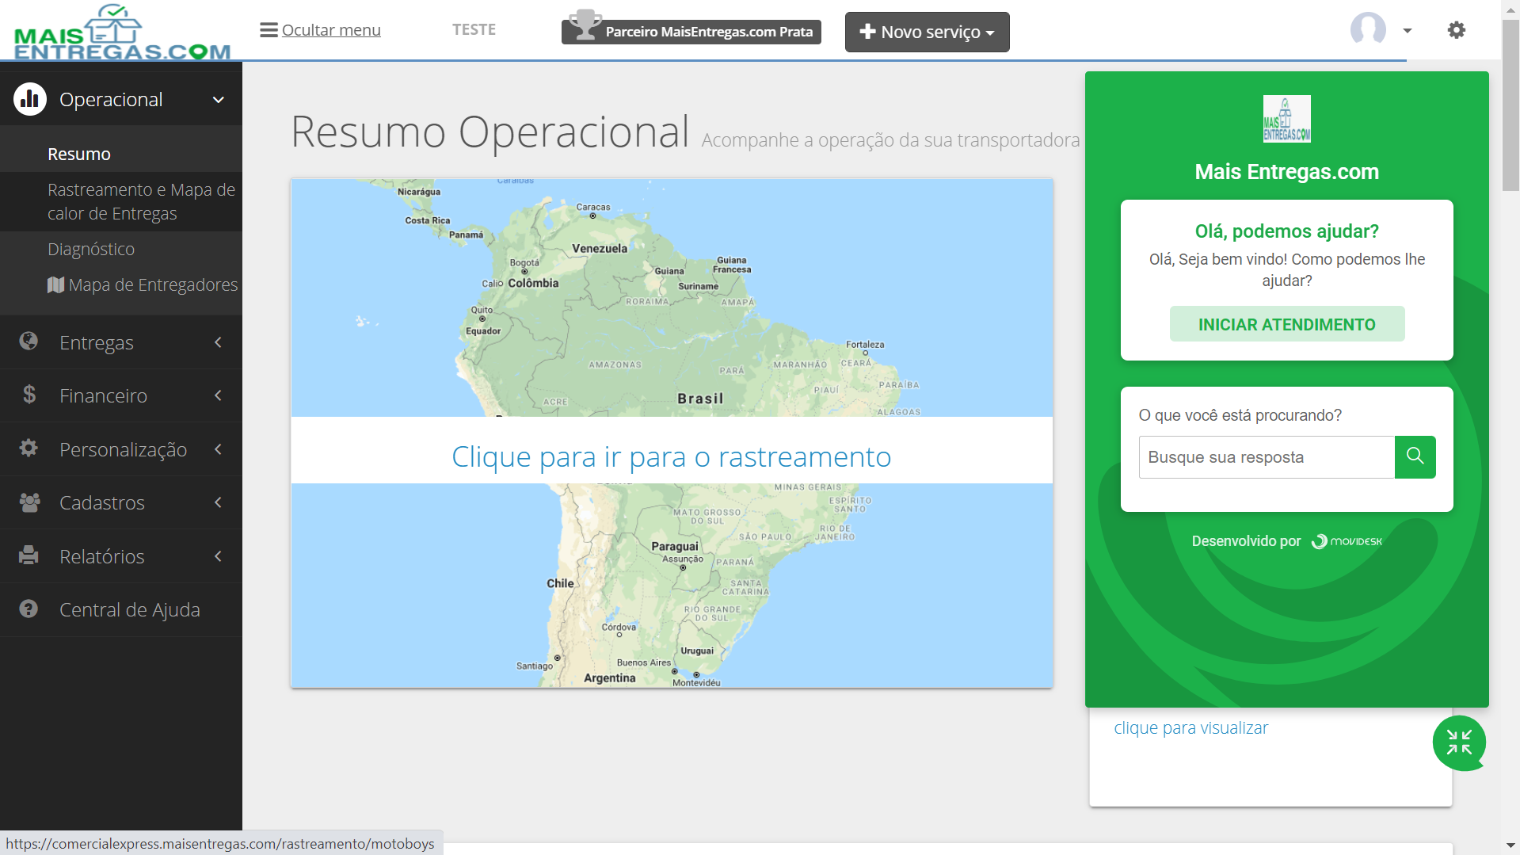Collapse the Operacional section
Viewport: 1520px width, 855px height.
click(x=219, y=100)
